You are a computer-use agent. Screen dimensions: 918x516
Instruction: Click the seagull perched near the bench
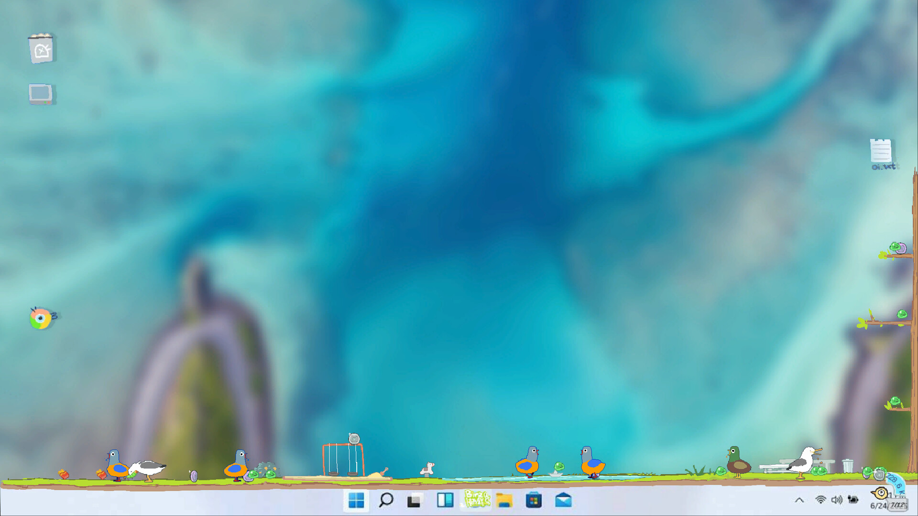(806, 461)
